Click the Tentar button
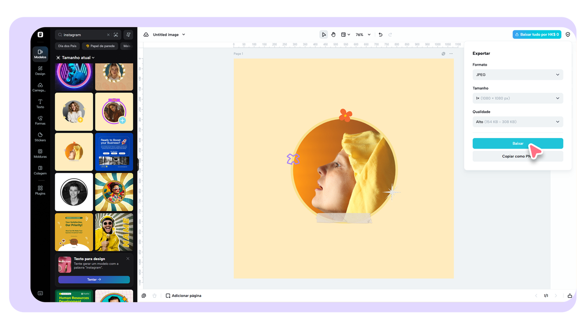 [x=94, y=279]
